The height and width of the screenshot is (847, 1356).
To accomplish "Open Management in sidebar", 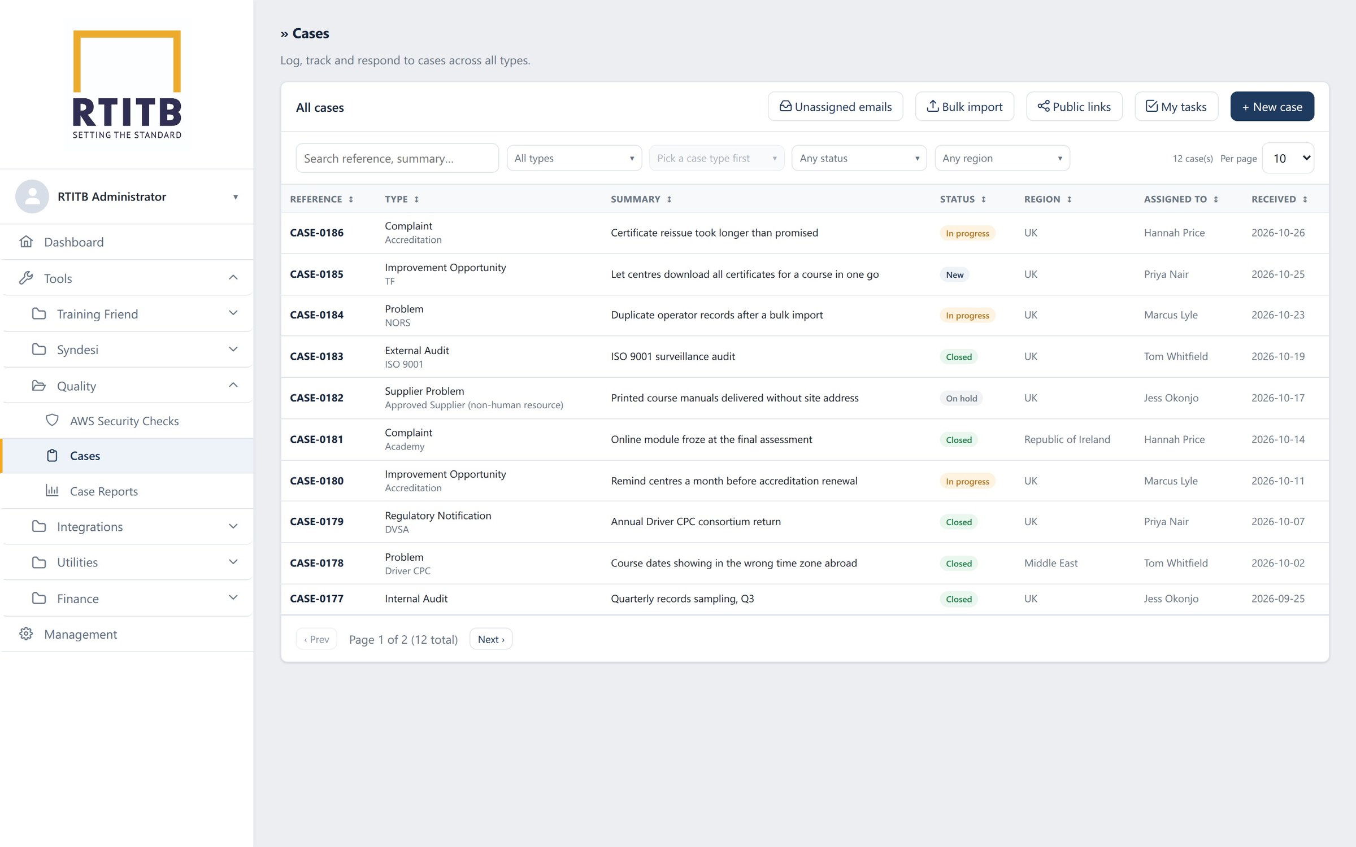I will coord(127,634).
